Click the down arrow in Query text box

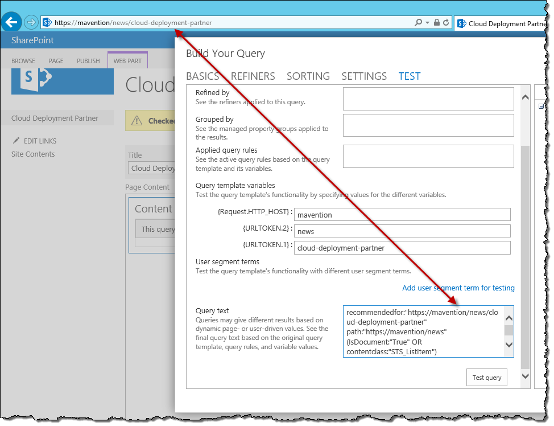click(508, 345)
